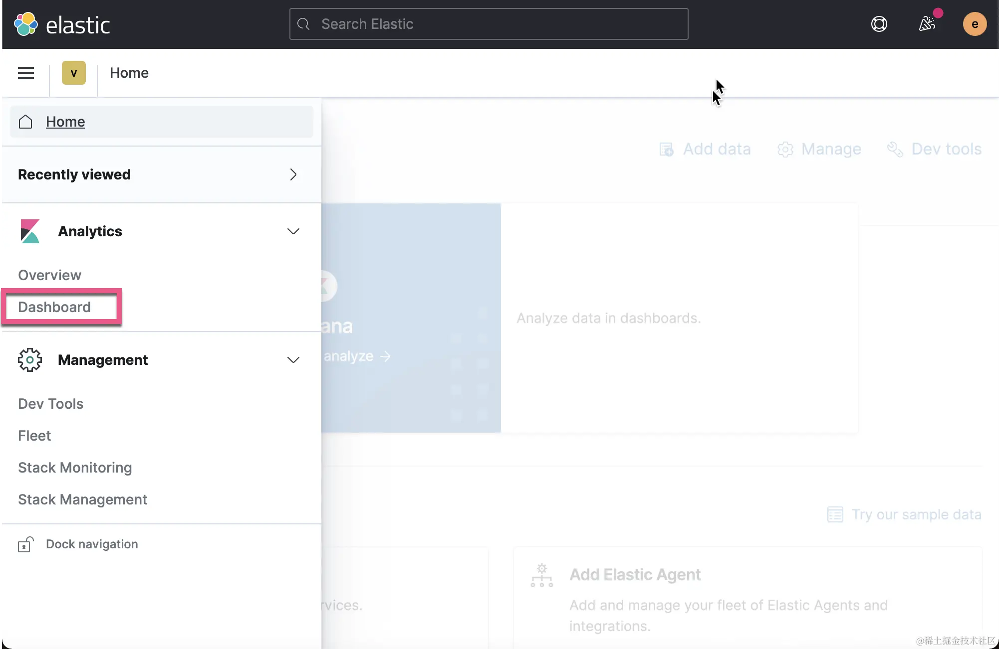This screenshot has height=649, width=999.
Task: Expand the Recently viewed section
Action: [293, 174]
